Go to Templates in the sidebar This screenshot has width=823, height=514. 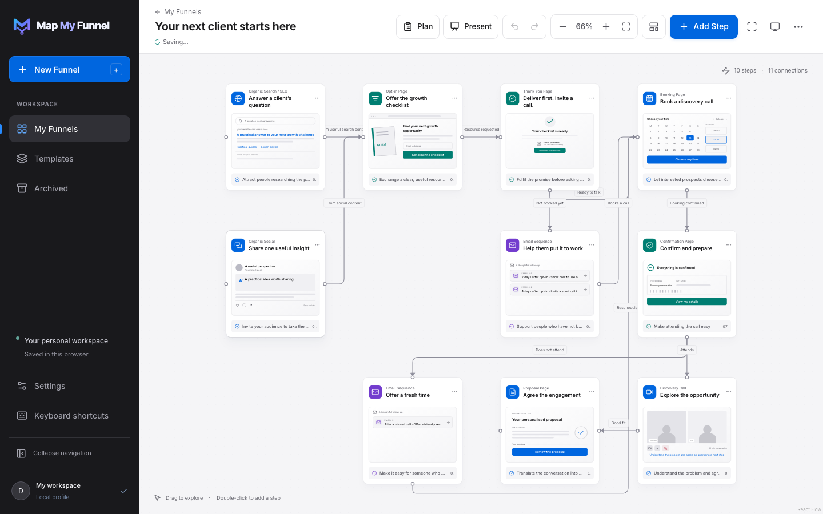tap(70, 159)
